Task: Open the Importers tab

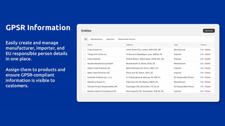Action: (x=110, y=39)
